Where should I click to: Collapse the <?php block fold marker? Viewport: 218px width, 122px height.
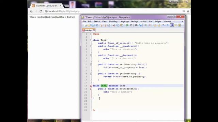[x=91, y=34]
